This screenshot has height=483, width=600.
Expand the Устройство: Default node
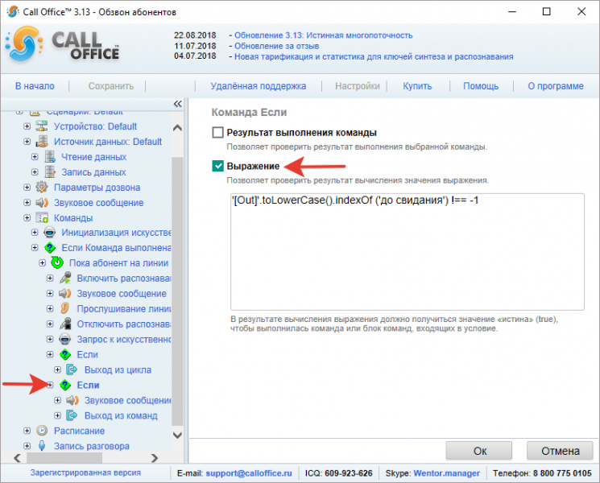point(27,126)
